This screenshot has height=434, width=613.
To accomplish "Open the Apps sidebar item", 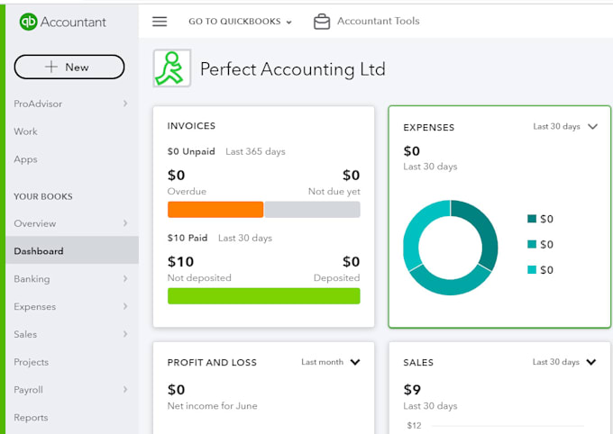I will (x=26, y=159).
